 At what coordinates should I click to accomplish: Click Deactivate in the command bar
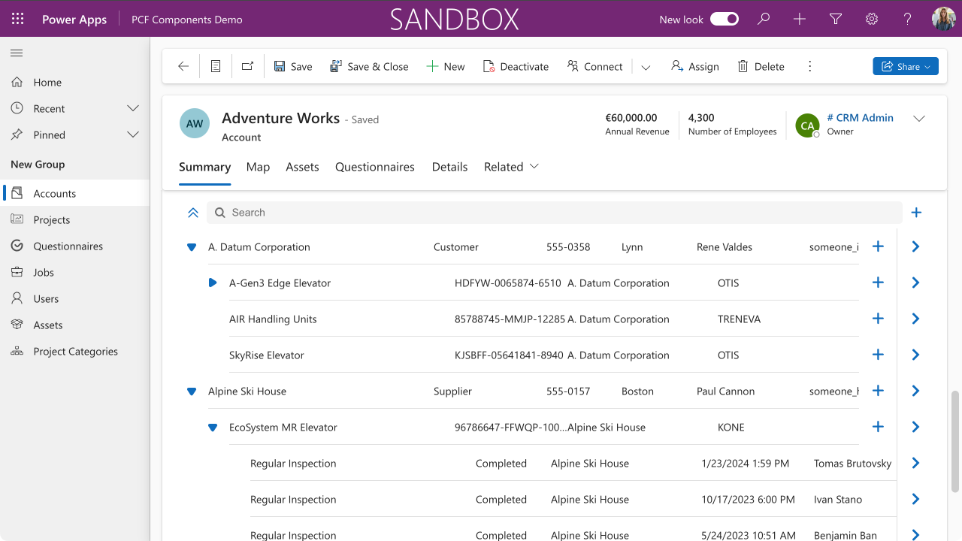click(x=516, y=66)
